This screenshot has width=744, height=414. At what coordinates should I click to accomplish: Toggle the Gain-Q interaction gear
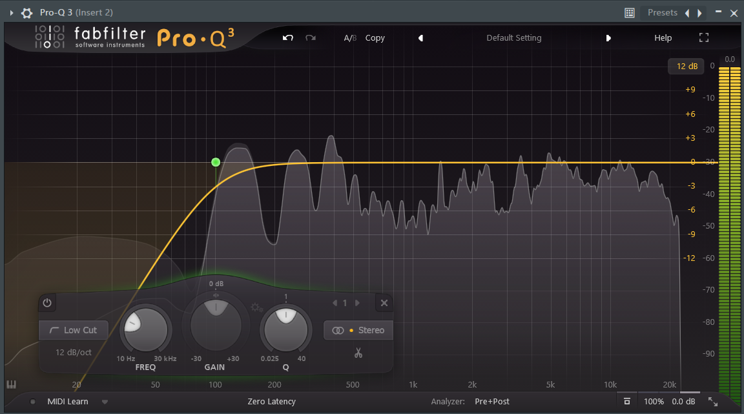(256, 307)
